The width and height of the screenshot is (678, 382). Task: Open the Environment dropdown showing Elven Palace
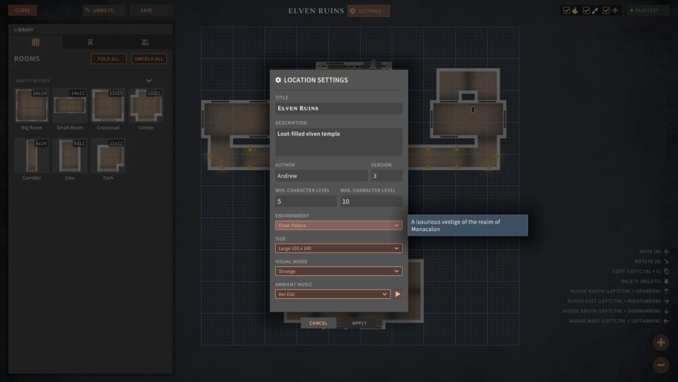pos(338,225)
